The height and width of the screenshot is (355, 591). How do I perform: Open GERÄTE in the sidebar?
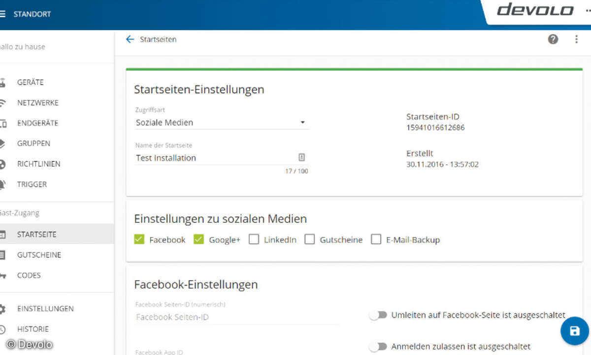coord(31,82)
